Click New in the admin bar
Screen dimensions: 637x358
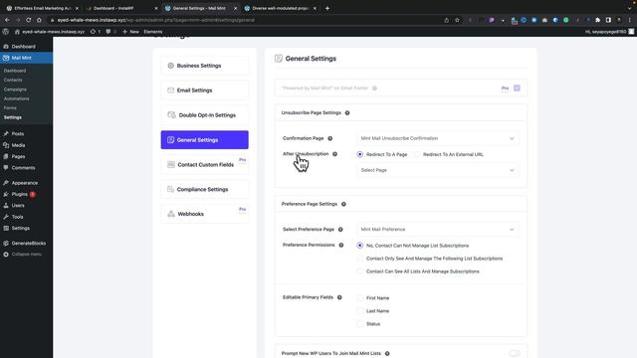[130, 31]
